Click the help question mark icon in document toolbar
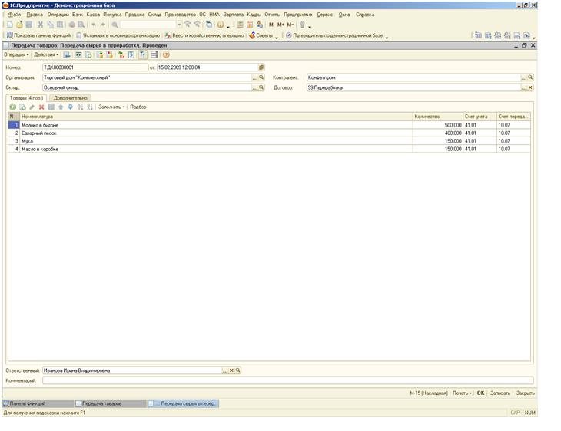561x431 pixels. (x=166, y=54)
